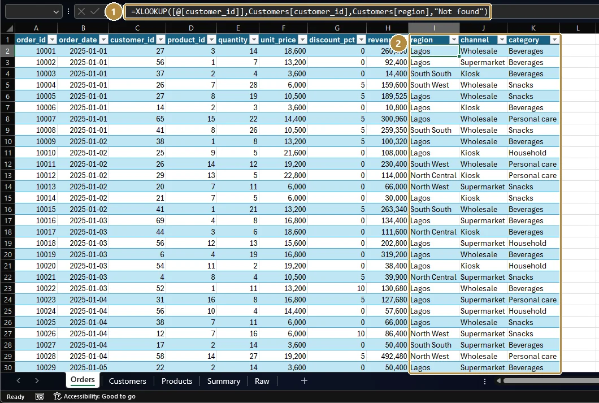The height and width of the screenshot is (403, 599).
Task: Click the order_id header cell
Action: [x=36, y=40]
